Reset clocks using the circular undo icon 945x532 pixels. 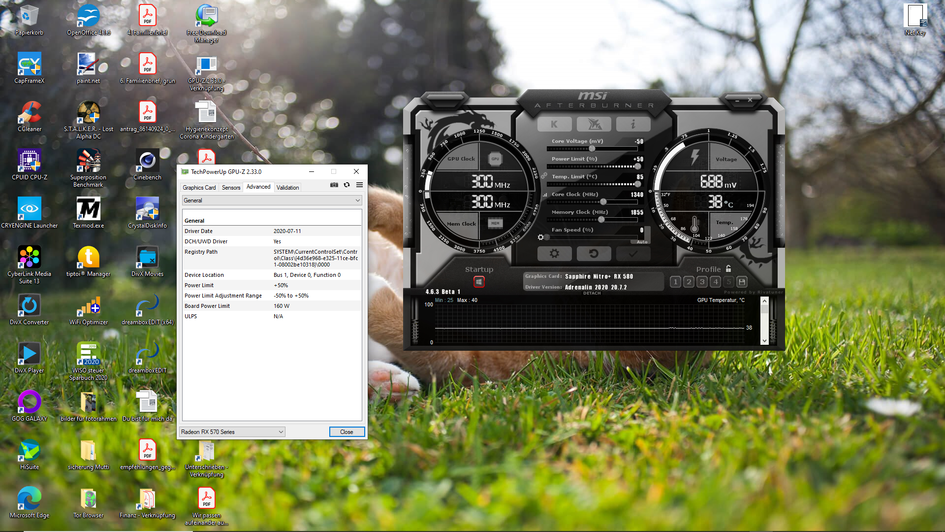(x=594, y=253)
